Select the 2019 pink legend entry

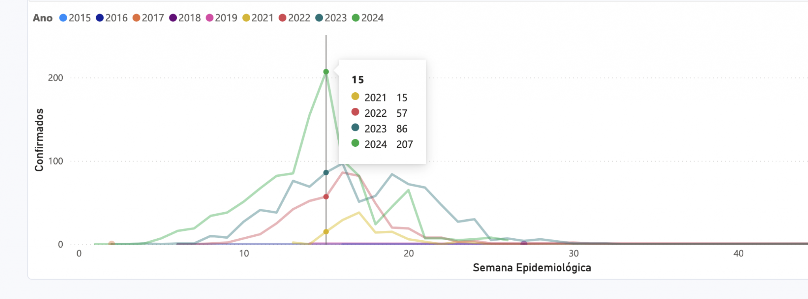click(x=221, y=18)
